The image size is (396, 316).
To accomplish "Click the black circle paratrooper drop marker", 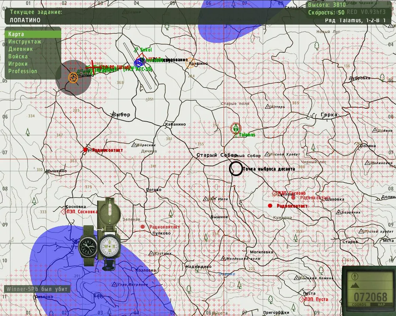I will (236, 169).
